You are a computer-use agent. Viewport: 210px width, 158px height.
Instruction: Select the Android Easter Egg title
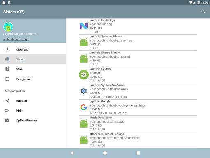pos(103,20)
